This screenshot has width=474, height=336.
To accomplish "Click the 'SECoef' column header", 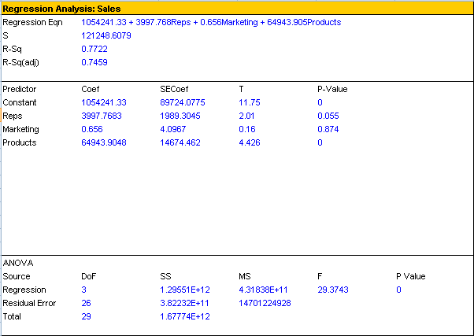I will [x=174, y=89].
